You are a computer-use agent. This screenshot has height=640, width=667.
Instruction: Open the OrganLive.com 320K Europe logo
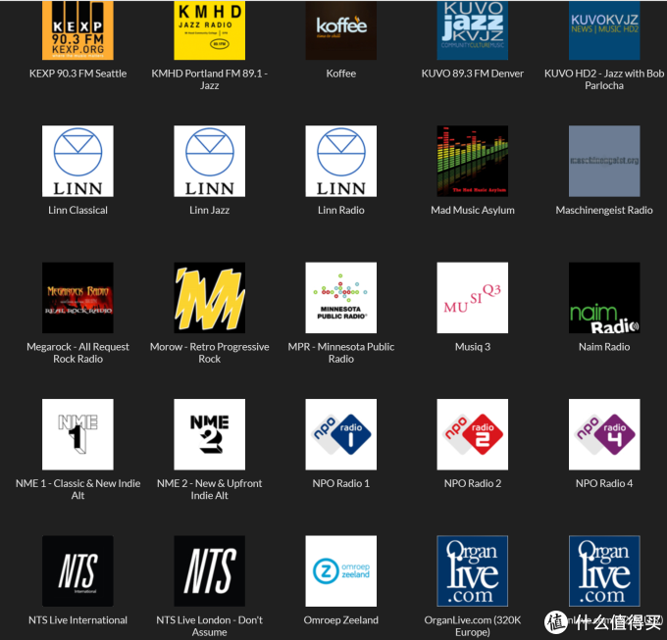pos(473,570)
